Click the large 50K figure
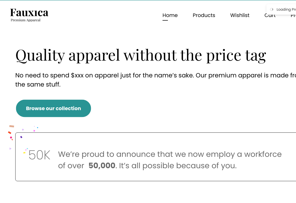296x203 pixels. pos(39,155)
